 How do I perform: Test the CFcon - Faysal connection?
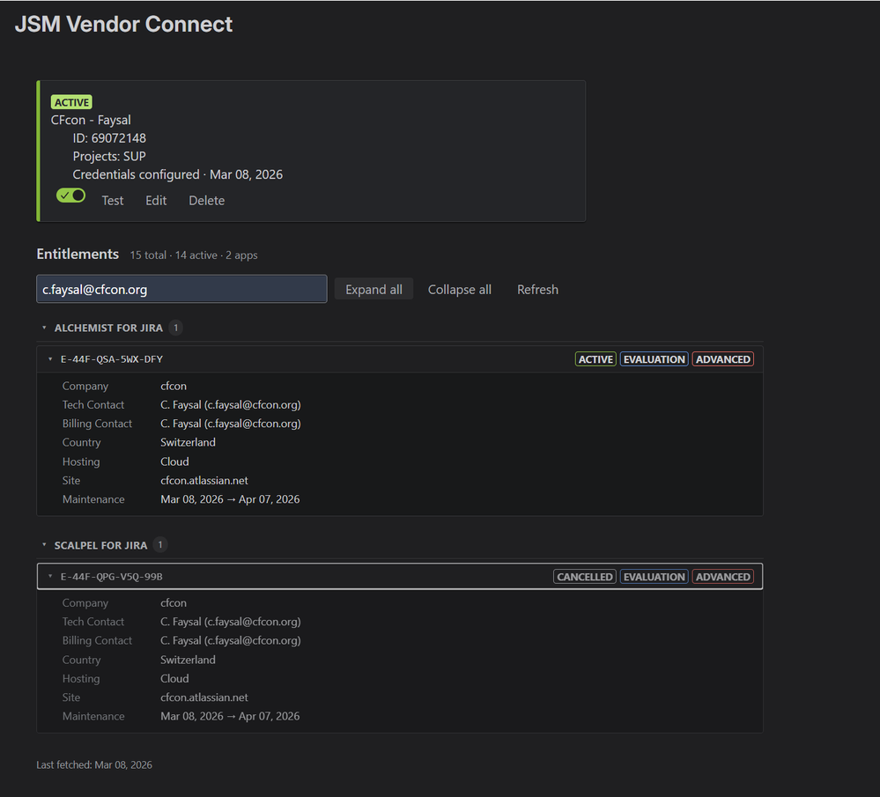click(x=112, y=200)
